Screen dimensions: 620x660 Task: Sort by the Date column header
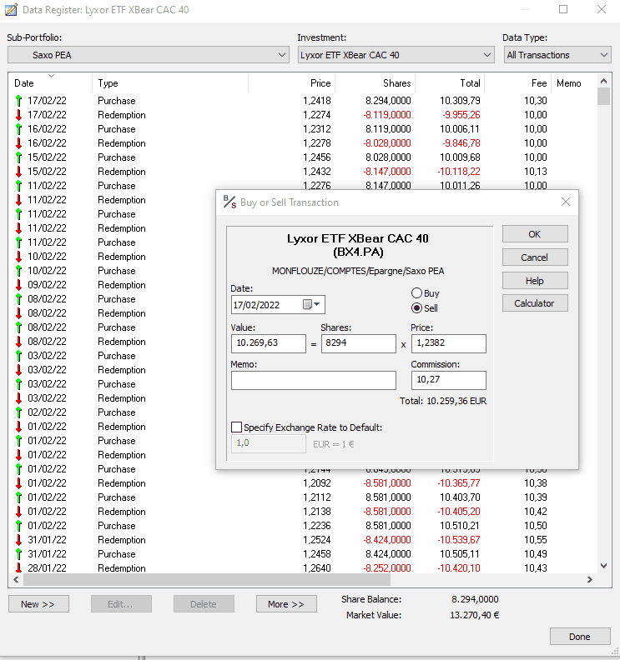50,83
